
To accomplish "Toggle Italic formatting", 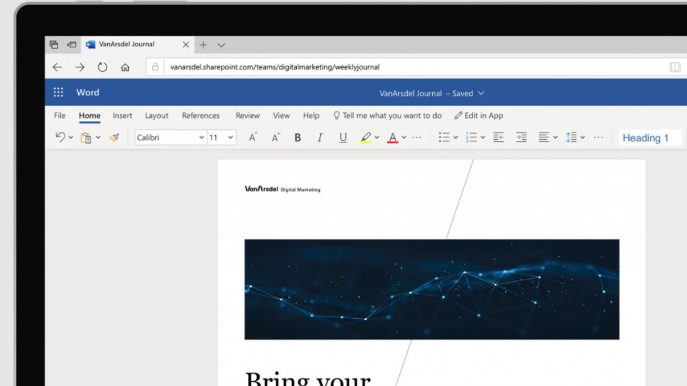I will (x=319, y=138).
